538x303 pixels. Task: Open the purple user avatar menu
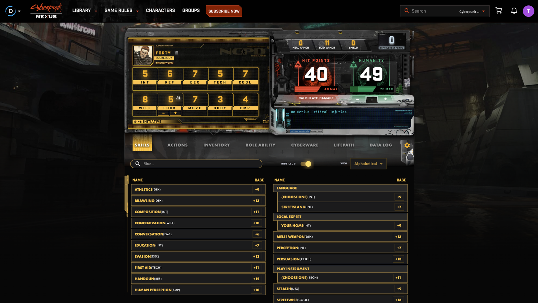click(x=528, y=11)
